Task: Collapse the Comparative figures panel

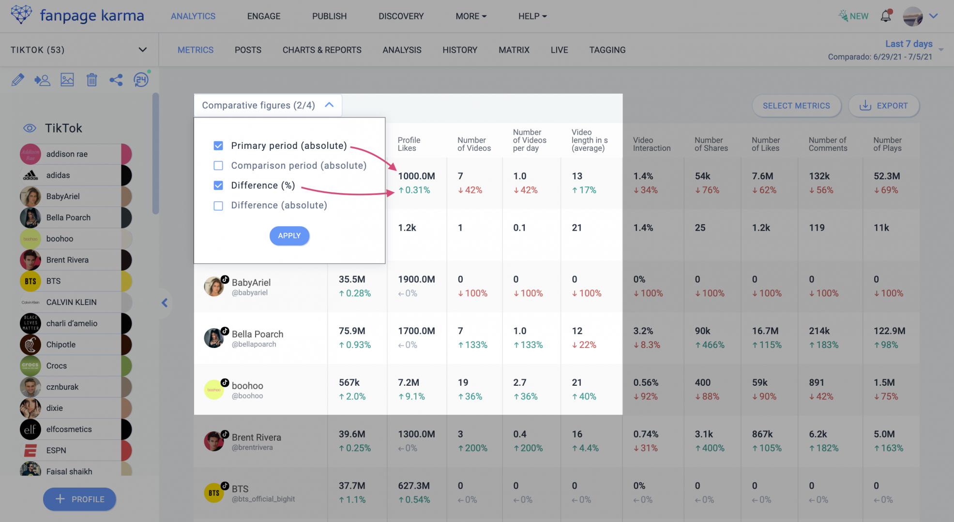Action: pos(330,105)
